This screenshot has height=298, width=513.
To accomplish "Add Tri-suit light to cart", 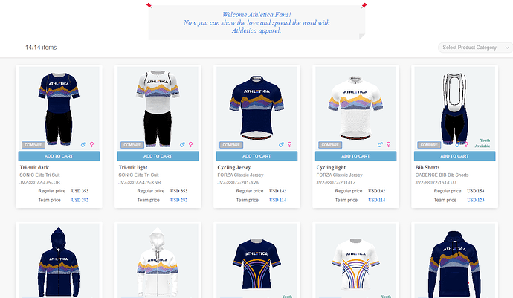I will (158, 156).
